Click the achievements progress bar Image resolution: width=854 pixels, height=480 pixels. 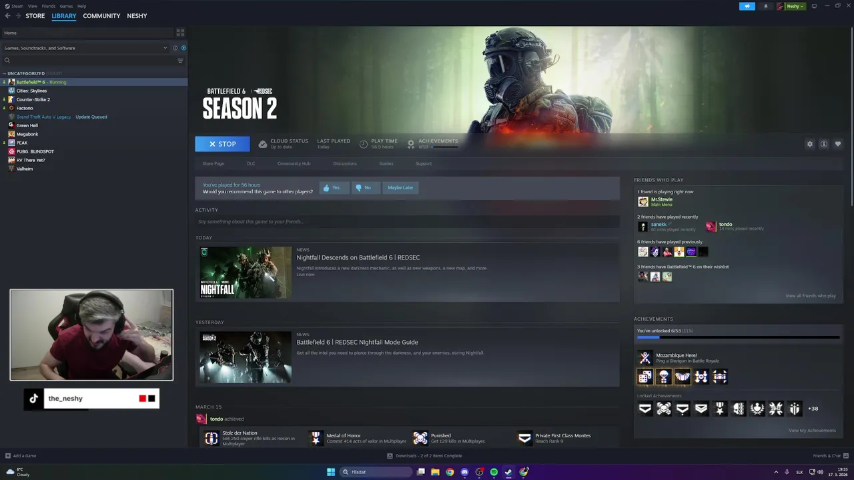tap(738, 338)
